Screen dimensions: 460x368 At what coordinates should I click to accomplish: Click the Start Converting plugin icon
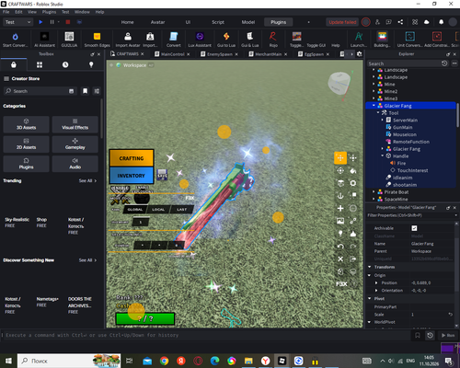pyautogui.click(x=15, y=37)
